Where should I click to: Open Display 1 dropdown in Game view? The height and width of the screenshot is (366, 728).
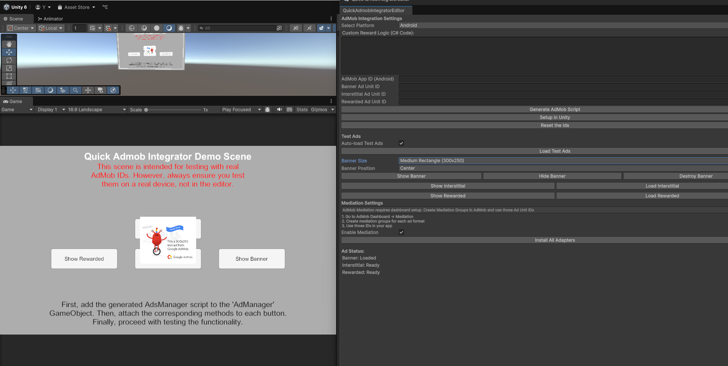pyautogui.click(x=52, y=109)
